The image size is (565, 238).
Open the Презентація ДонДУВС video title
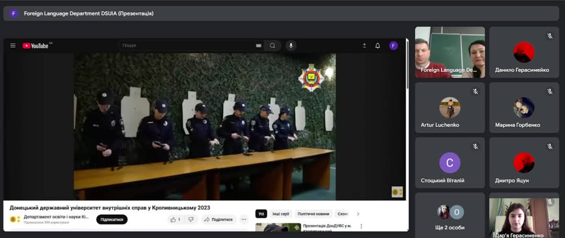(x=327, y=228)
